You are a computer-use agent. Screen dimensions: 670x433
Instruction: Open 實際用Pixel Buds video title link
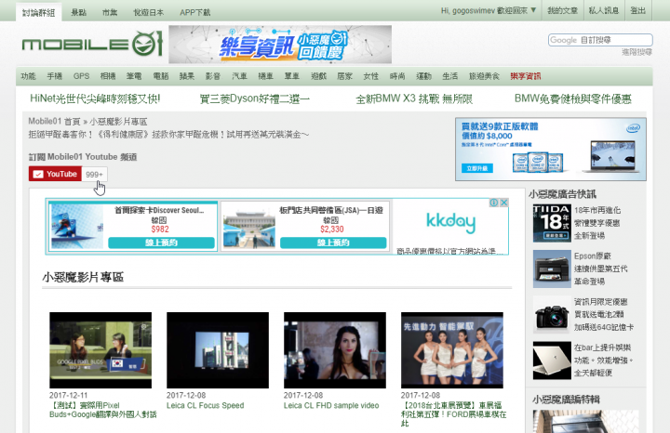pyautogui.click(x=103, y=410)
